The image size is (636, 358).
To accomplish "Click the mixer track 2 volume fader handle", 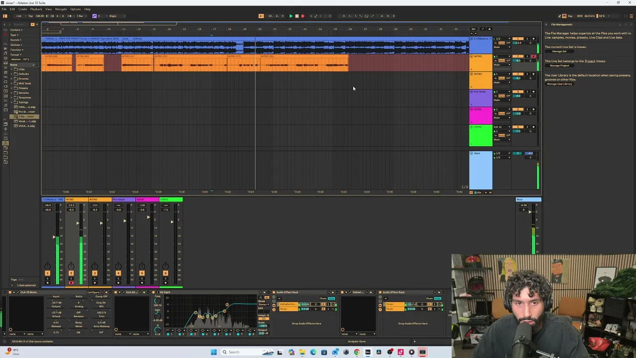I will pyautogui.click(x=78, y=223).
